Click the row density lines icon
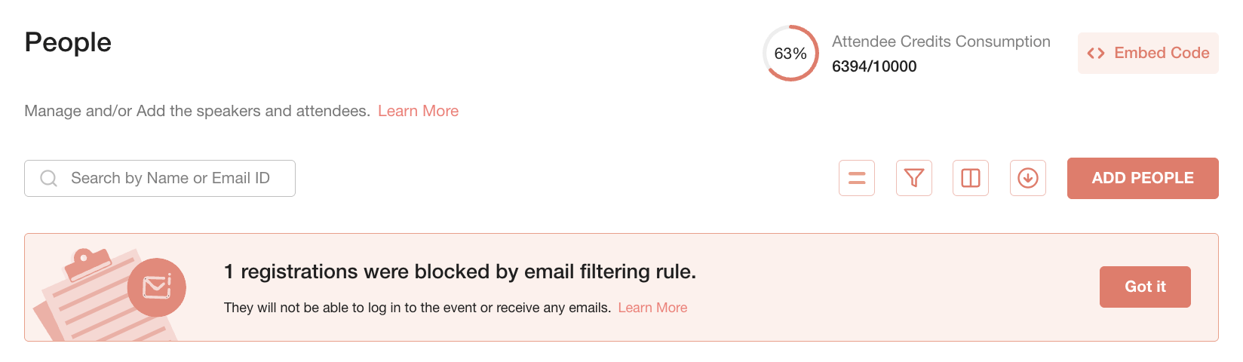 pos(857,178)
